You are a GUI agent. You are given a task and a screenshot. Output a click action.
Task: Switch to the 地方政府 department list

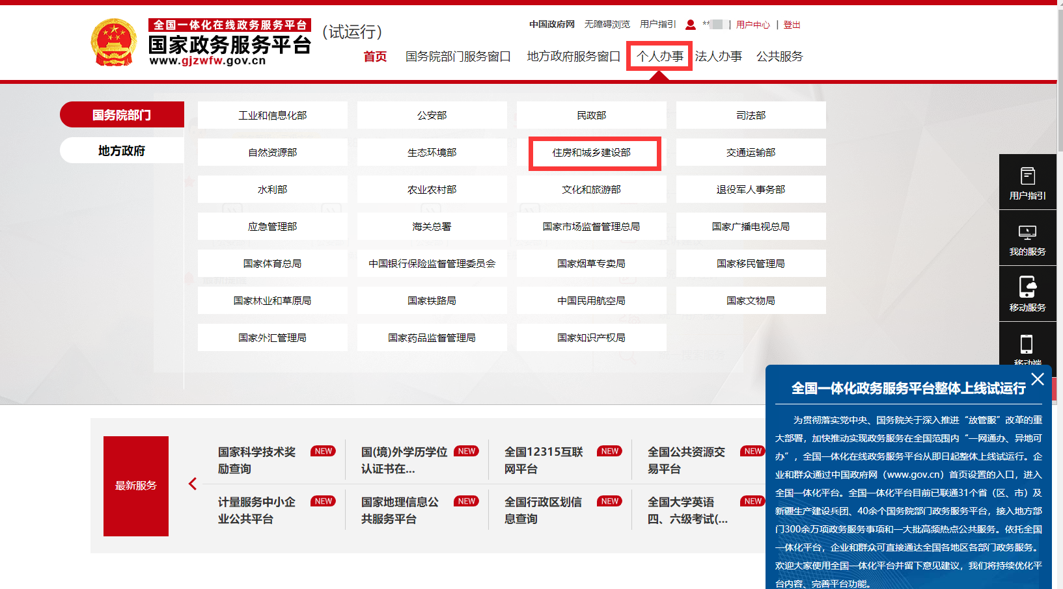pos(122,150)
